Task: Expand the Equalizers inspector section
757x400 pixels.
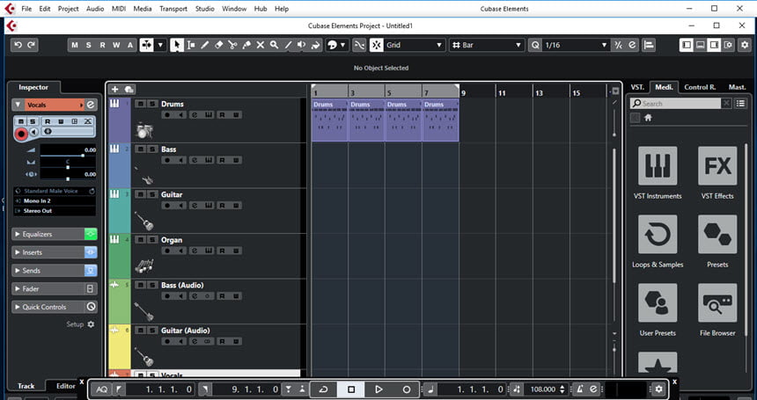Action: pyautogui.click(x=48, y=234)
